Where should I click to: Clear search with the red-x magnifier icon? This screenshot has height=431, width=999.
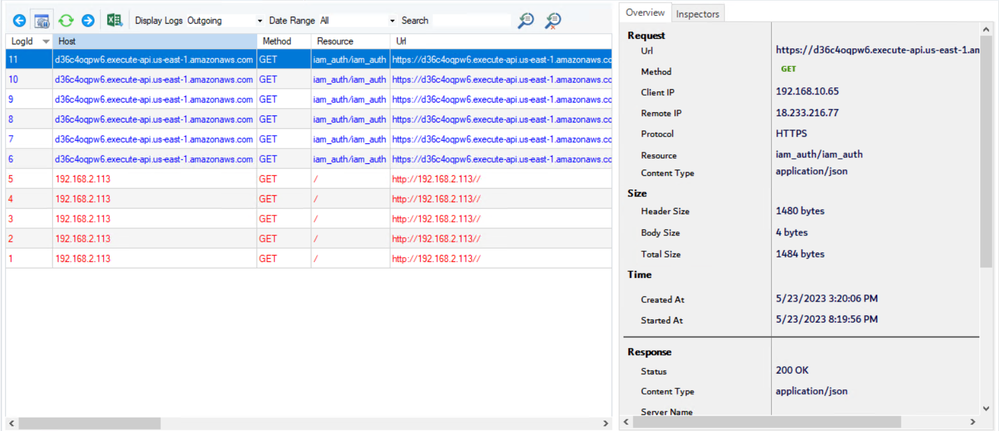point(553,21)
